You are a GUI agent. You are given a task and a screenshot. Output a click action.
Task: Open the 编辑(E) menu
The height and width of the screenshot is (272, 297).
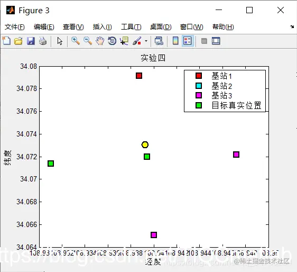(x=44, y=27)
